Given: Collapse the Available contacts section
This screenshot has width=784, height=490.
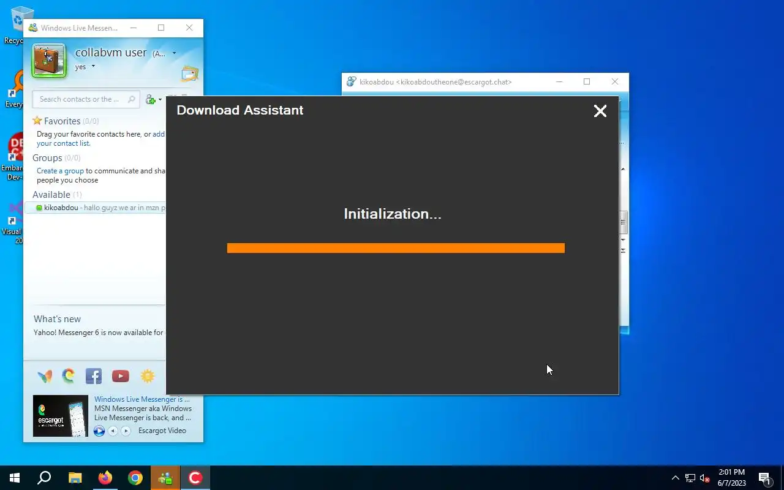Looking at the screenshot, I should point(57,195).
